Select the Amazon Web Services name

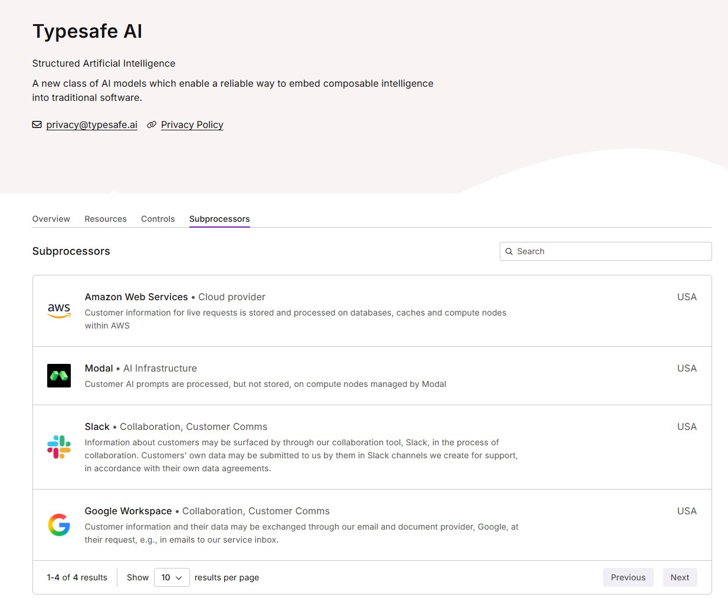(x=136, y=297)
